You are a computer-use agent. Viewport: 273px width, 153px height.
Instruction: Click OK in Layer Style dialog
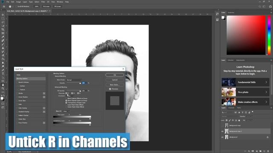(x=115, y=75)
